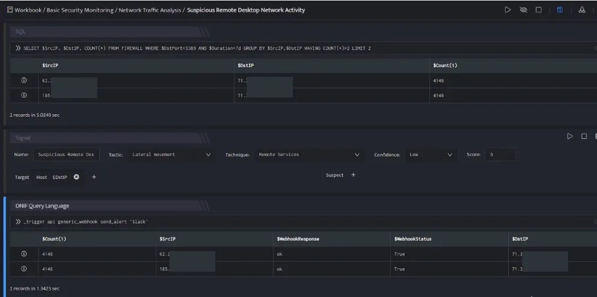The width and height of the screenshot is (597, 297).
Task: Click the _trigger api generic_webhook query
Action: [x=85, y=222]
